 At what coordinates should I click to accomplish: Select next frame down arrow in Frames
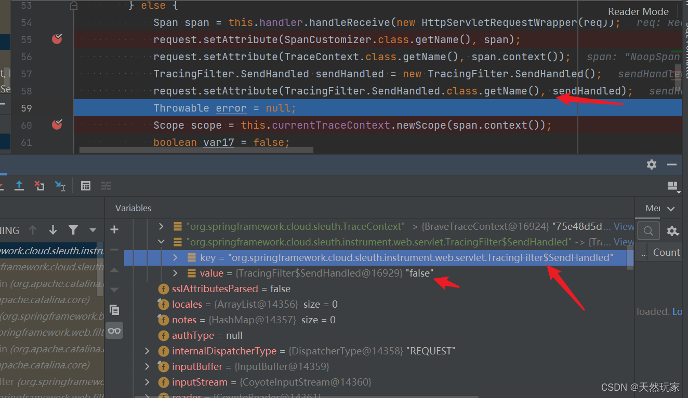(53, 230)
